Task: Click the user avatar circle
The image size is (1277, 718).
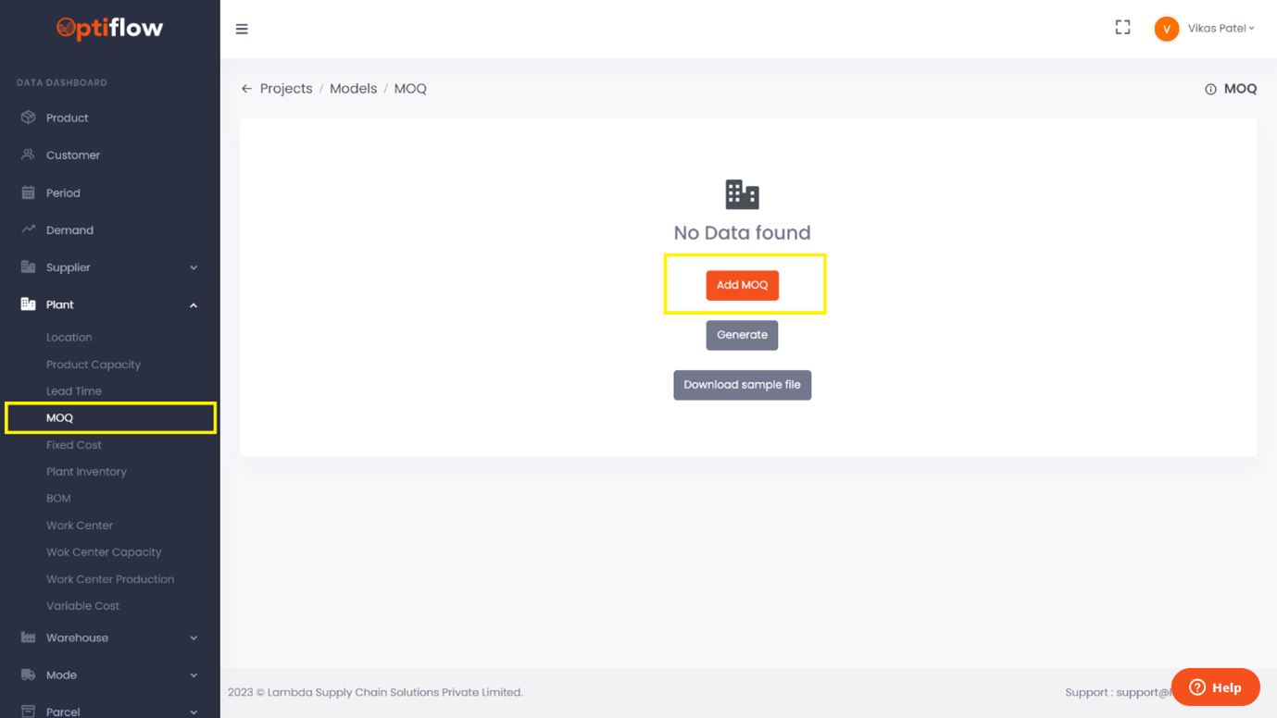Action: click(1166, 29)
